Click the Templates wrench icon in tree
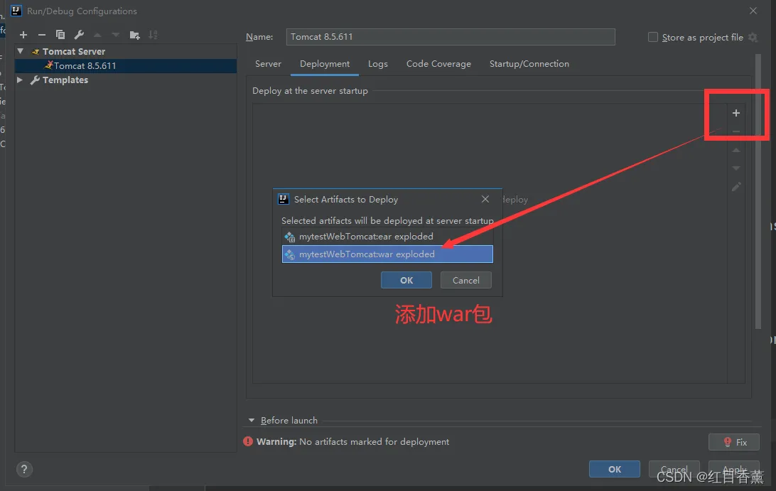 tap(35, 80)
